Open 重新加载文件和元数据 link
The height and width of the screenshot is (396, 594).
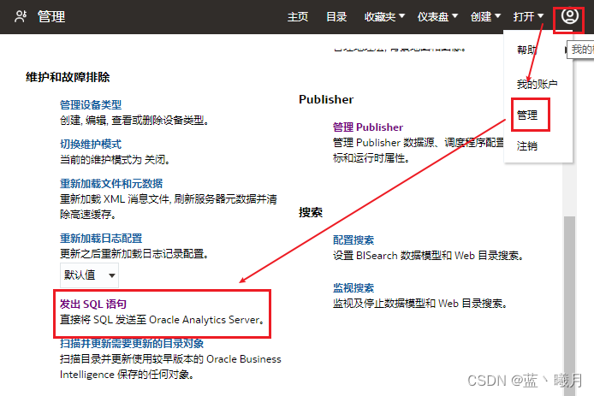tap(111, 184)
